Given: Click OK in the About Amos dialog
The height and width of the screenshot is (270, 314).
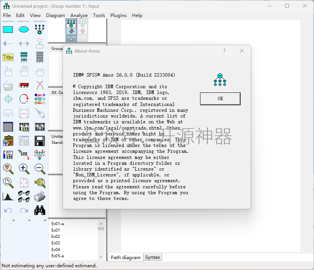Looking at the screenshot, I should coord(220,99).
